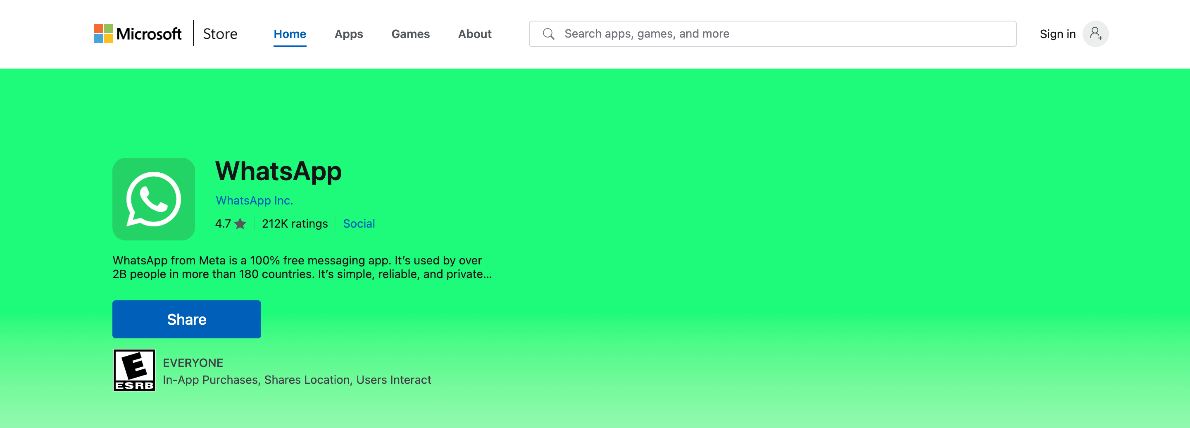This screenshot has height=428, width=1190.
Task: Focus the search apps and games field
Action: tap(781, 34)
